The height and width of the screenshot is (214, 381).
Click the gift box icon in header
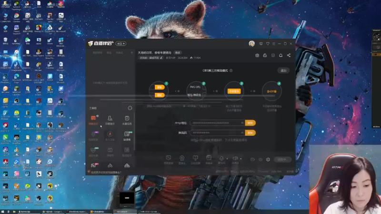pos(257,56)
